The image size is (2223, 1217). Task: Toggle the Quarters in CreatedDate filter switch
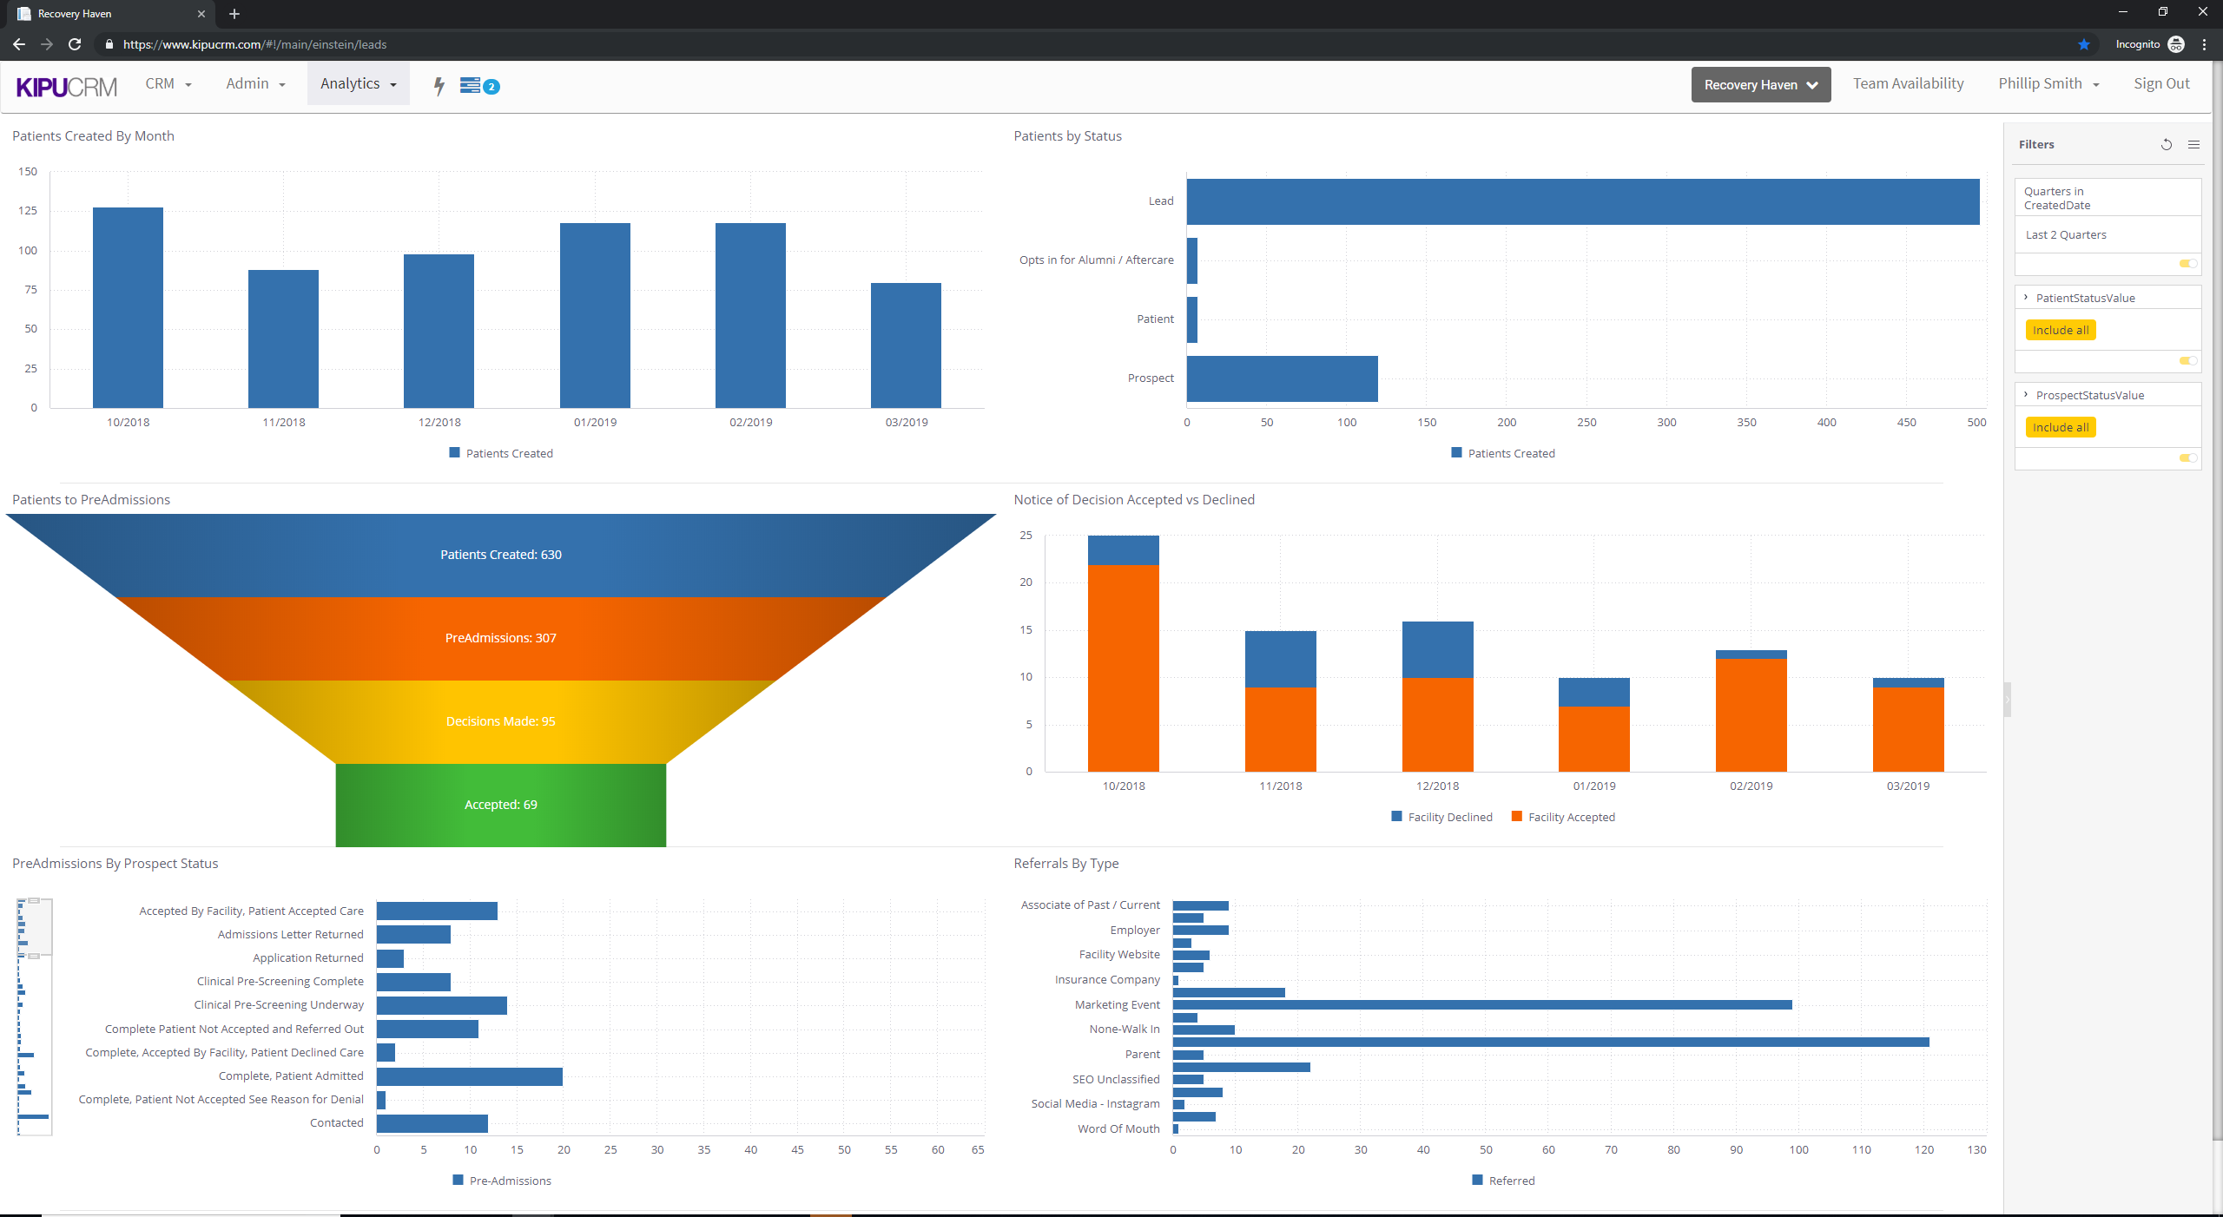pyautogui.click(x=2187, y=264)
